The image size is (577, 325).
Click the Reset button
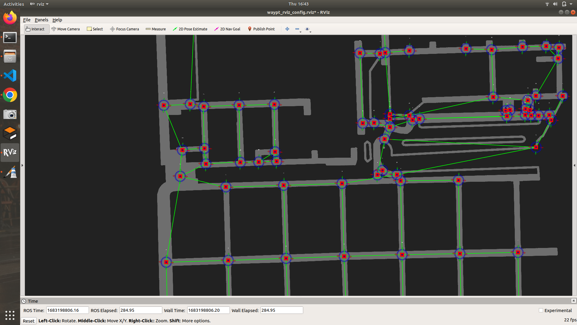[29, 321]
